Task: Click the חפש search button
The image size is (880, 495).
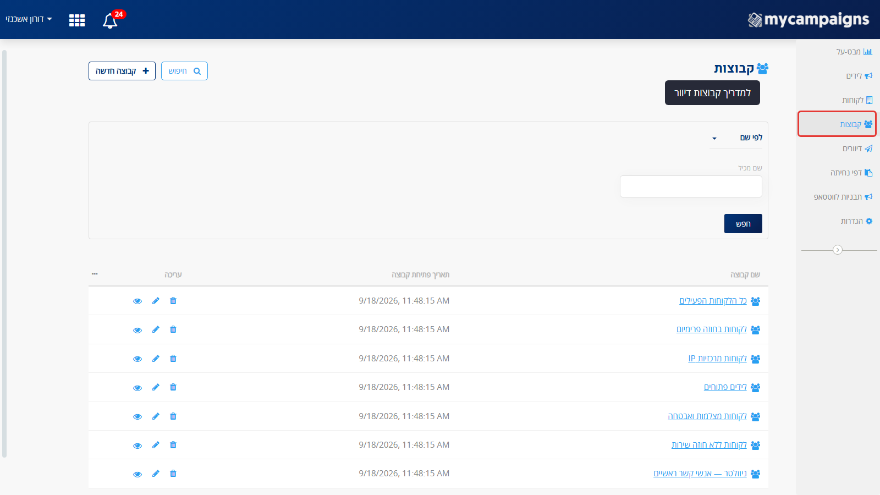Action: click(743, 224)
